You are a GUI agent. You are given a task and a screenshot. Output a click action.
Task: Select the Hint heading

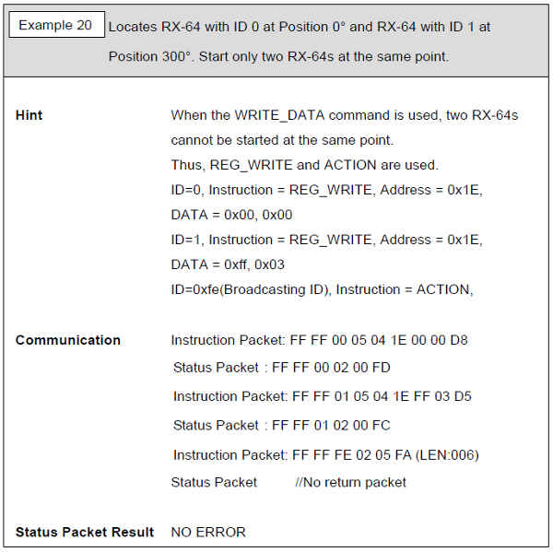[x=29, y=115]
